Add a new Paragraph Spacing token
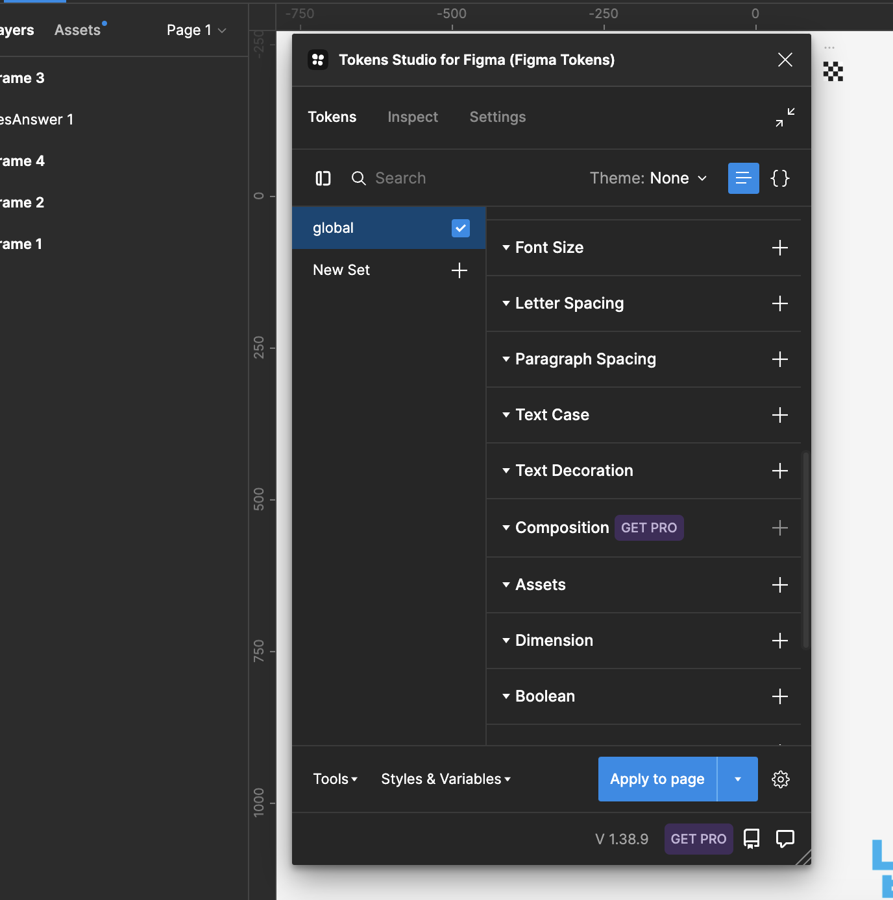Viewport: 893px width, 900px height. 780,359
